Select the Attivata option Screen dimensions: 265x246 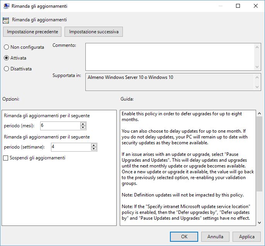click(x=6, y=58)
